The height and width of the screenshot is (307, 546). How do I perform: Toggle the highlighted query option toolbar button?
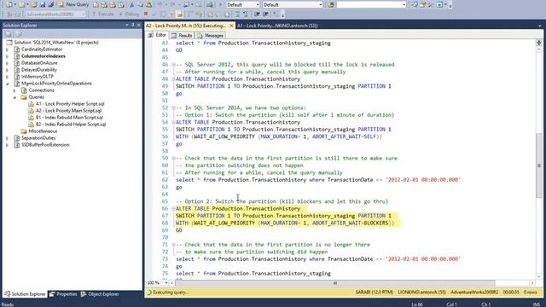(x=179, y=14)
